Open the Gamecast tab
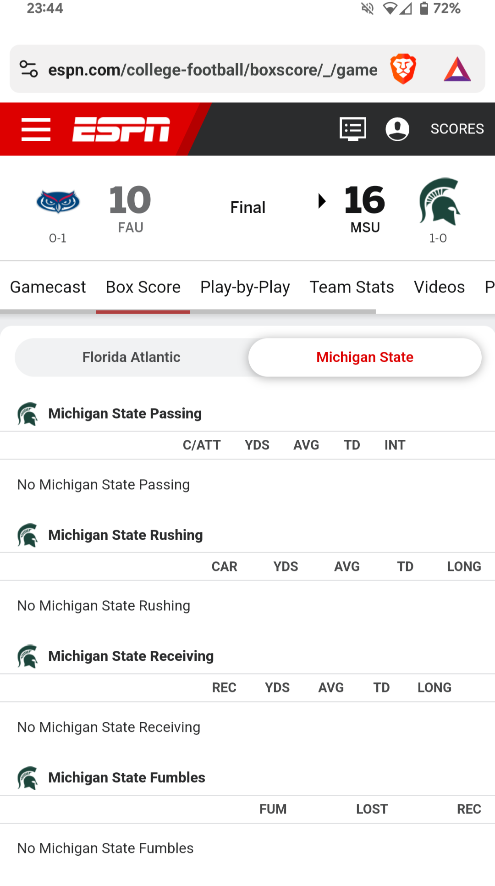The width and height of the screenshot is (495, 886). coord(48,287)
